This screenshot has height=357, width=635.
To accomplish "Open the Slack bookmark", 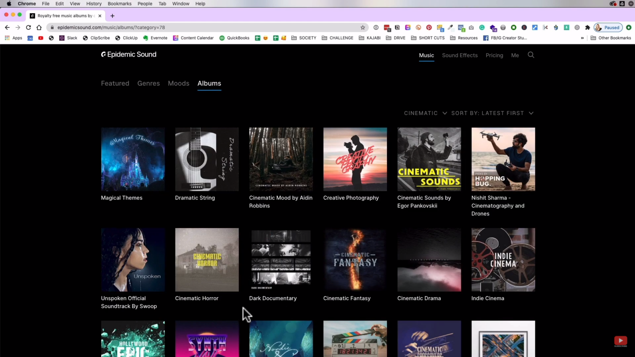I will pyautogui.click(x=68, y=38).
